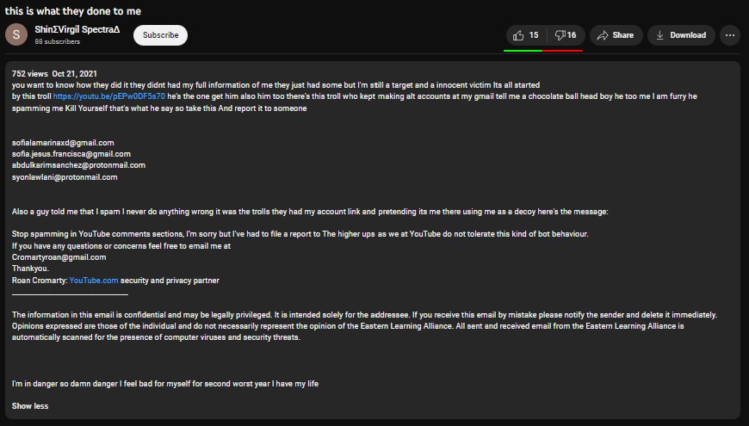Subscribe to the Shin Virgil Spectra channel

point(160,35)
